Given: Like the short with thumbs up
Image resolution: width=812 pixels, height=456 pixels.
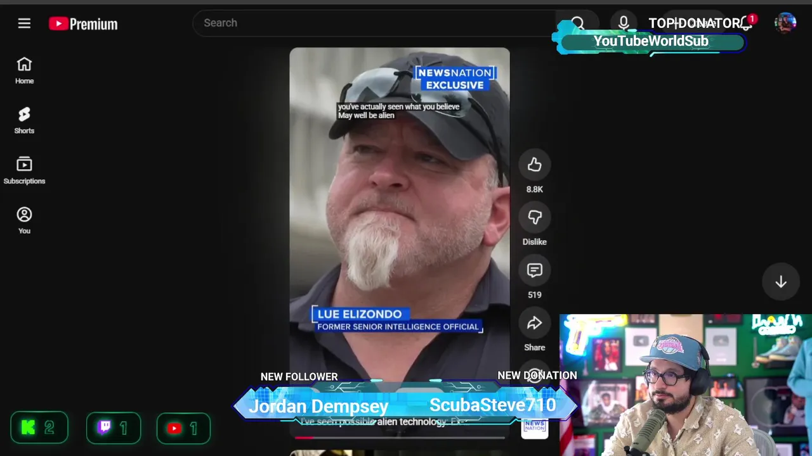Looking at the screenshot, I should (x=535, y=165).
